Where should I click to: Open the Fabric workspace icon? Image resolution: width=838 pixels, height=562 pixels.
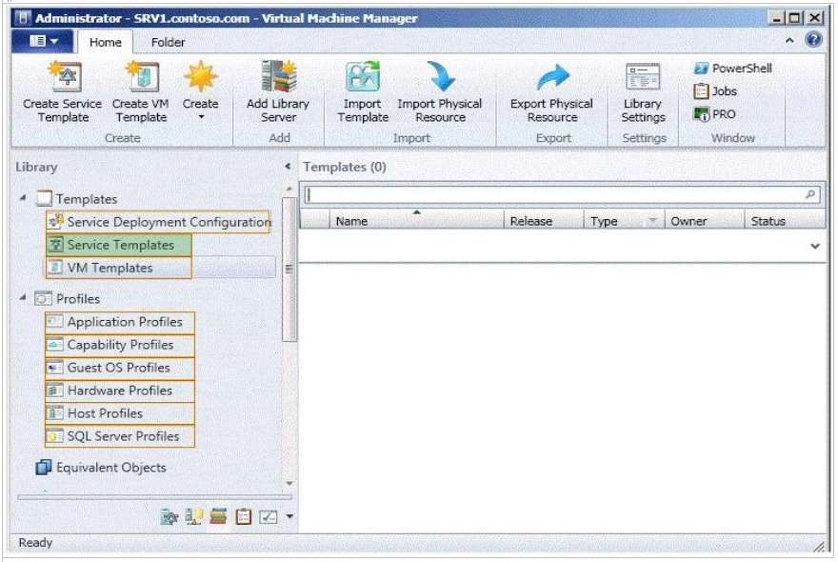point(193,516)
